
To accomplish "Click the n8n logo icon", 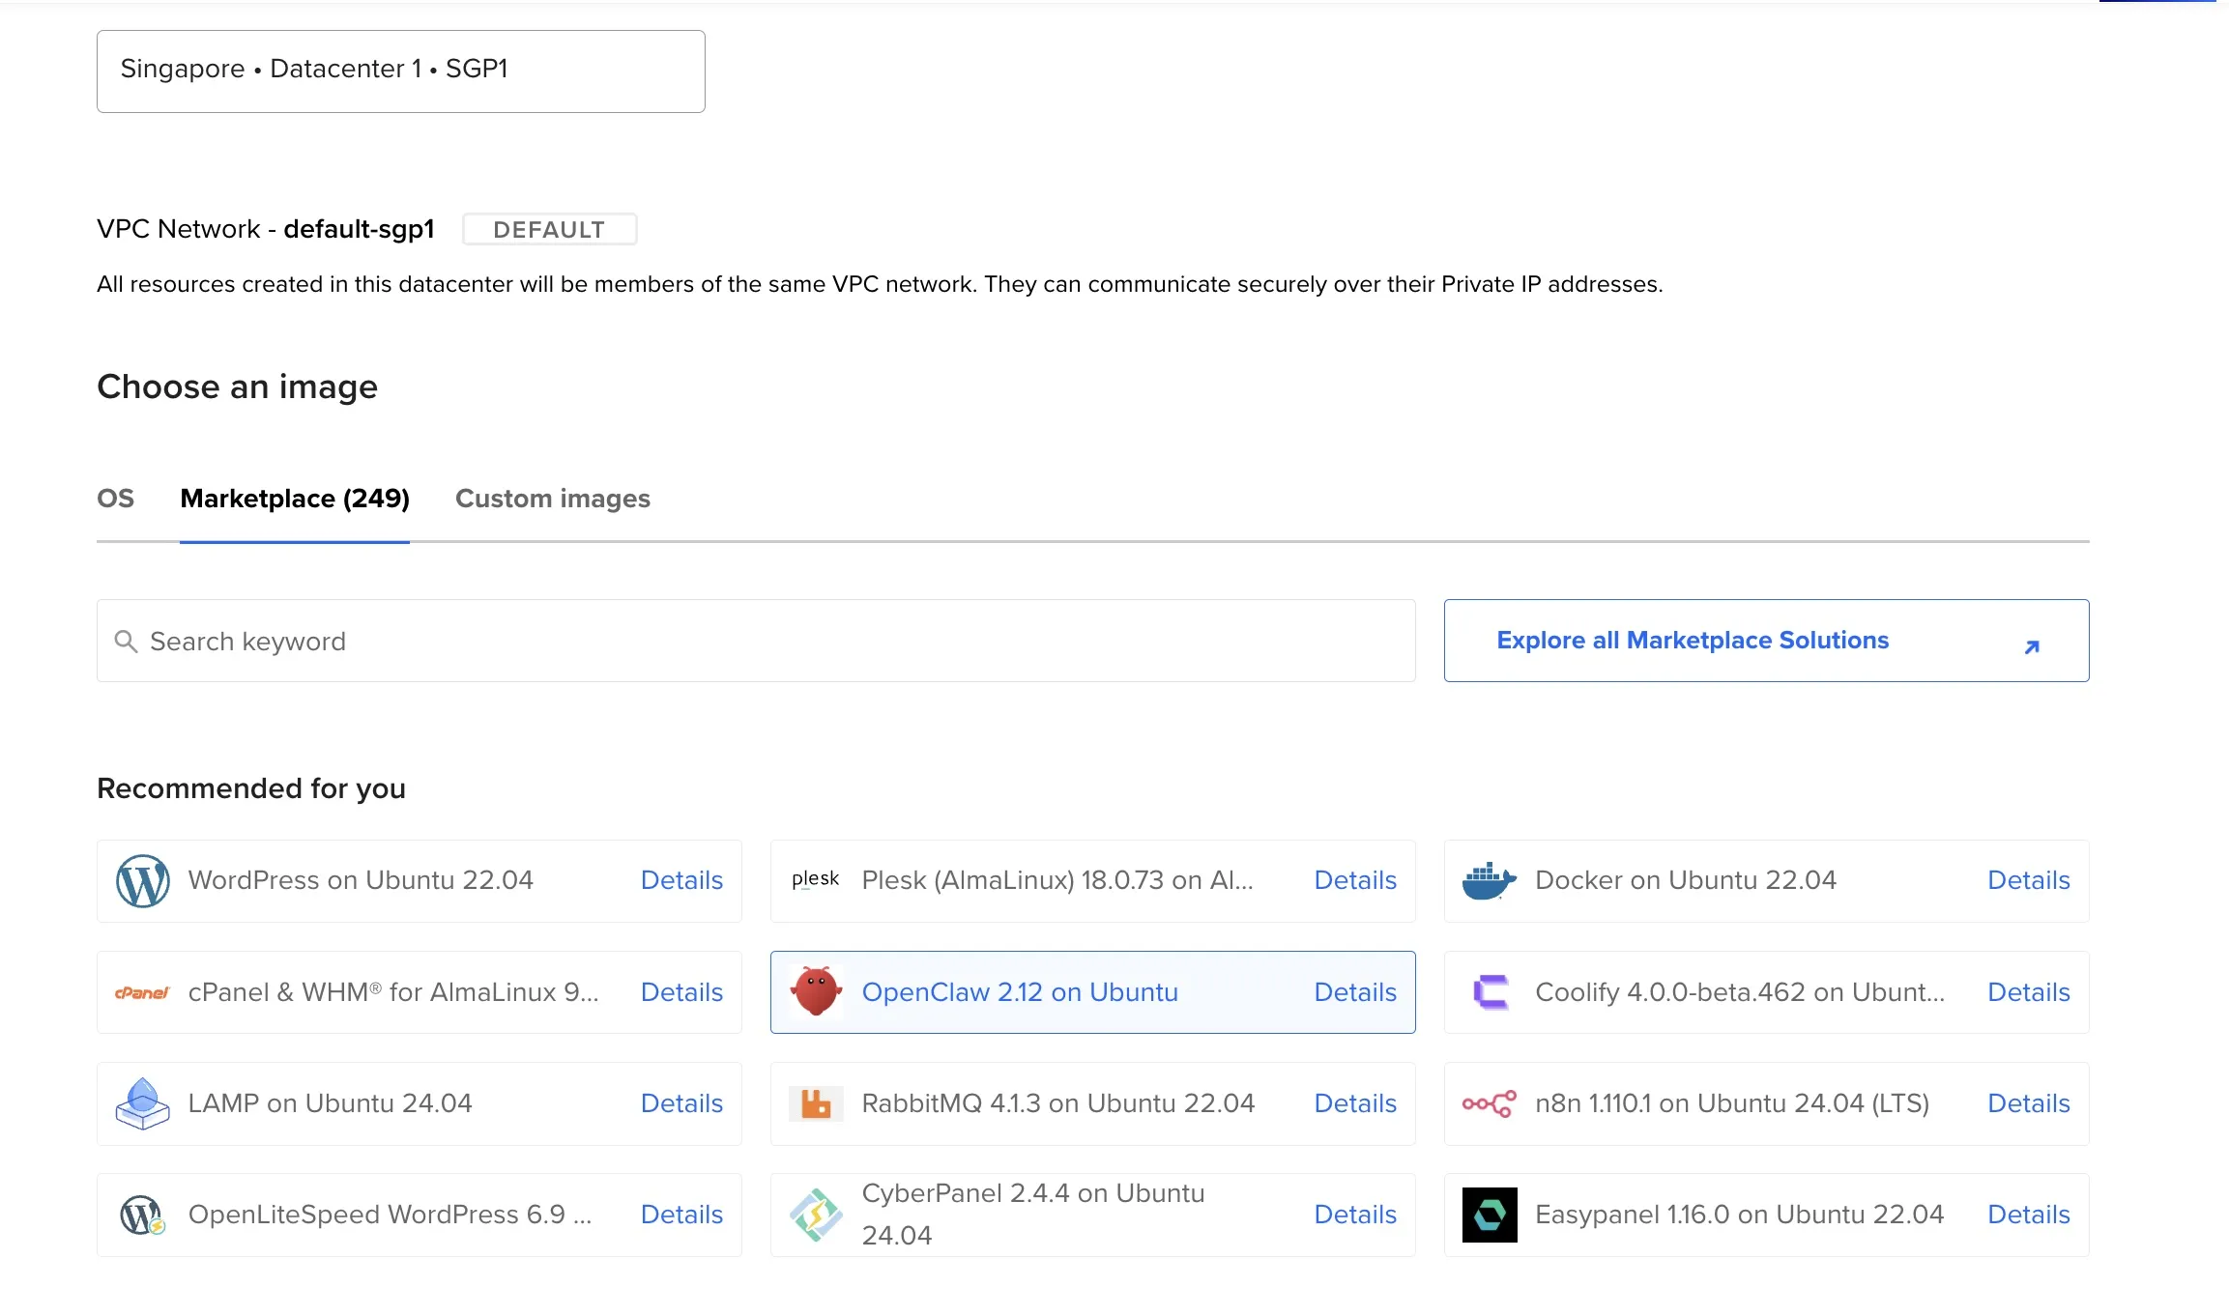I will click(x=1489, y=1103).
